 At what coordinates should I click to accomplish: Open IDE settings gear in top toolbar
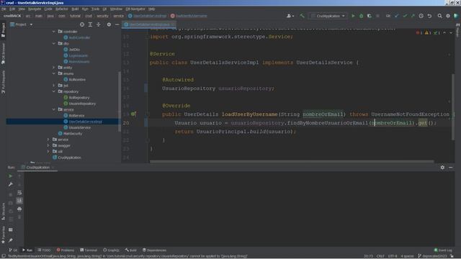tap(448, 16)
